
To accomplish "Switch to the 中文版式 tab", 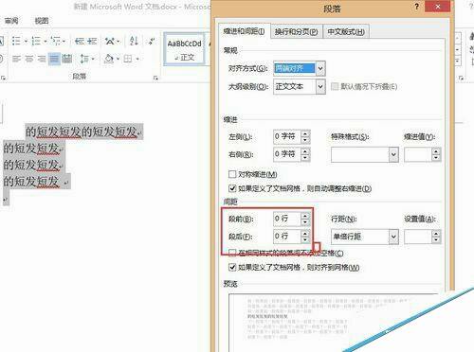I will pos(346,31).
